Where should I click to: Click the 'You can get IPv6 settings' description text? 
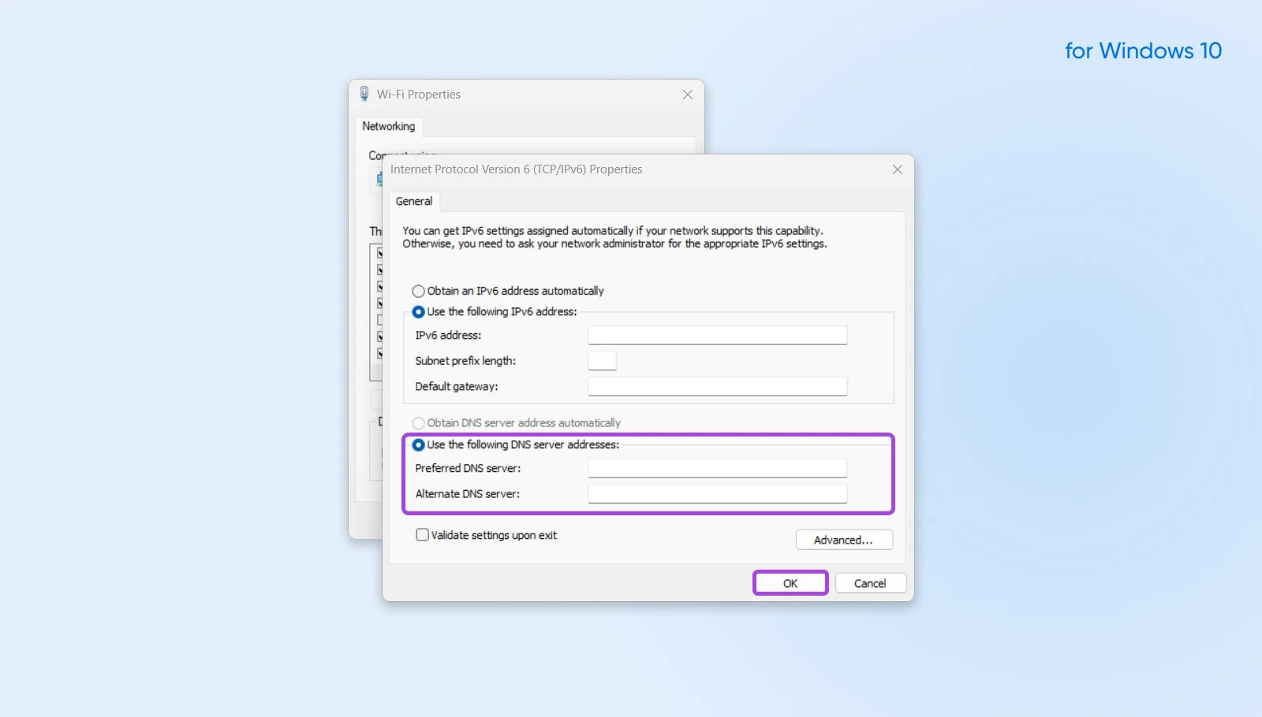(x=614, y=237)
